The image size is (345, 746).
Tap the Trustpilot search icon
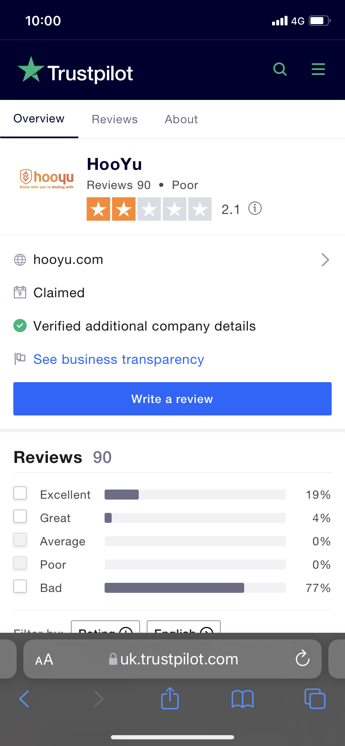280,69
